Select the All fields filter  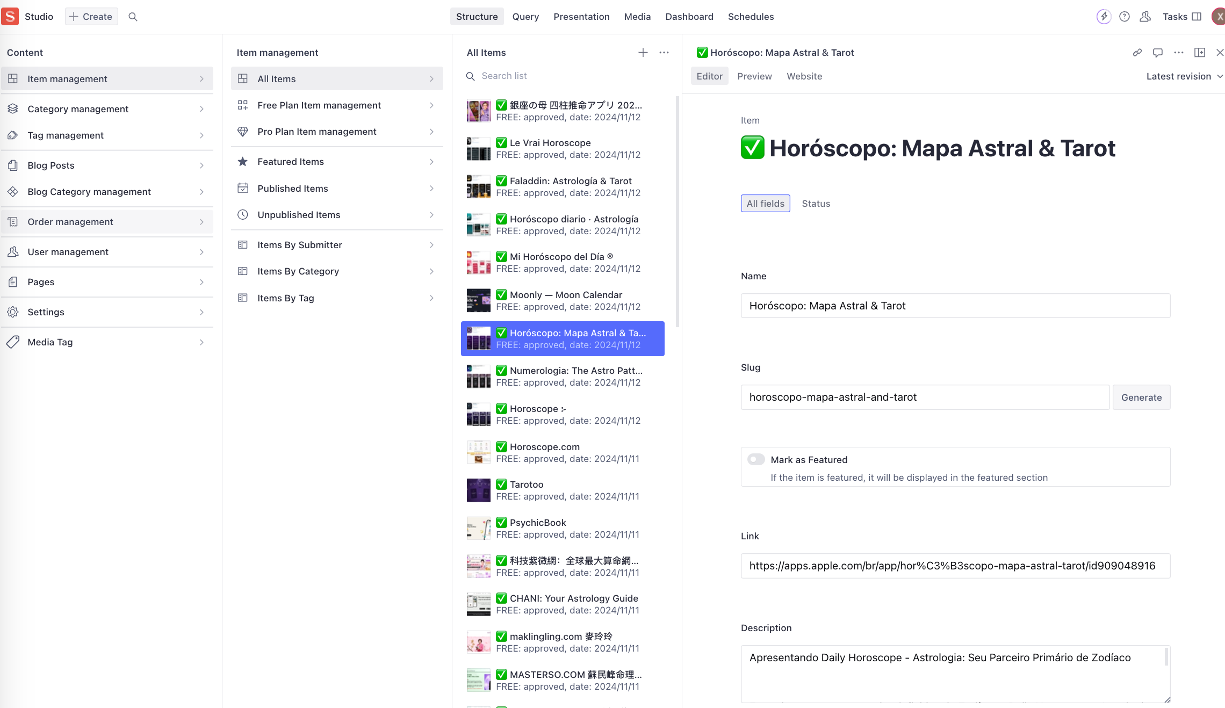pyautogui.click(x=765, y=204)
